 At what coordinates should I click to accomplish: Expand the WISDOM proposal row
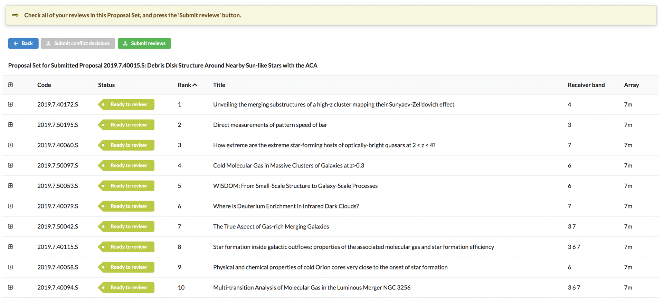(10, 186)
